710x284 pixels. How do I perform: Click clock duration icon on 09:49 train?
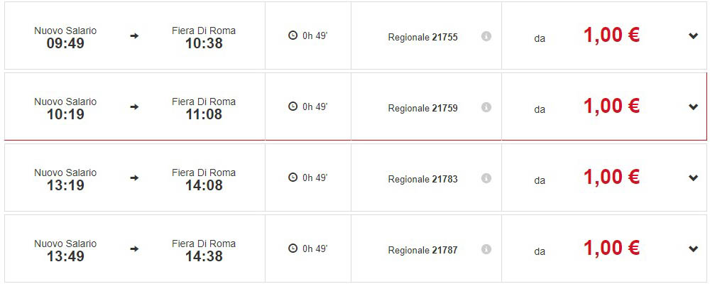(293, 35)
